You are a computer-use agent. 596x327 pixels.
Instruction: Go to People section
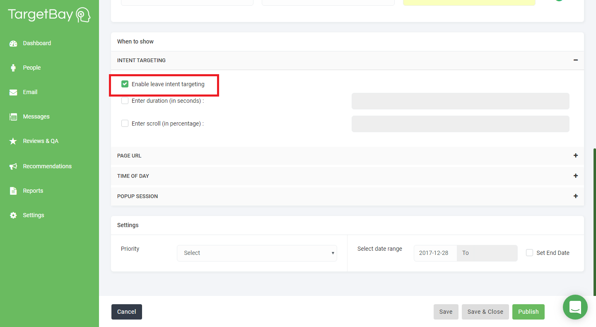tap(32, 68)
